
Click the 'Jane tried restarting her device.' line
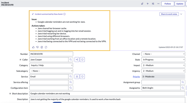pyautogui.click(x=52, y=34)
